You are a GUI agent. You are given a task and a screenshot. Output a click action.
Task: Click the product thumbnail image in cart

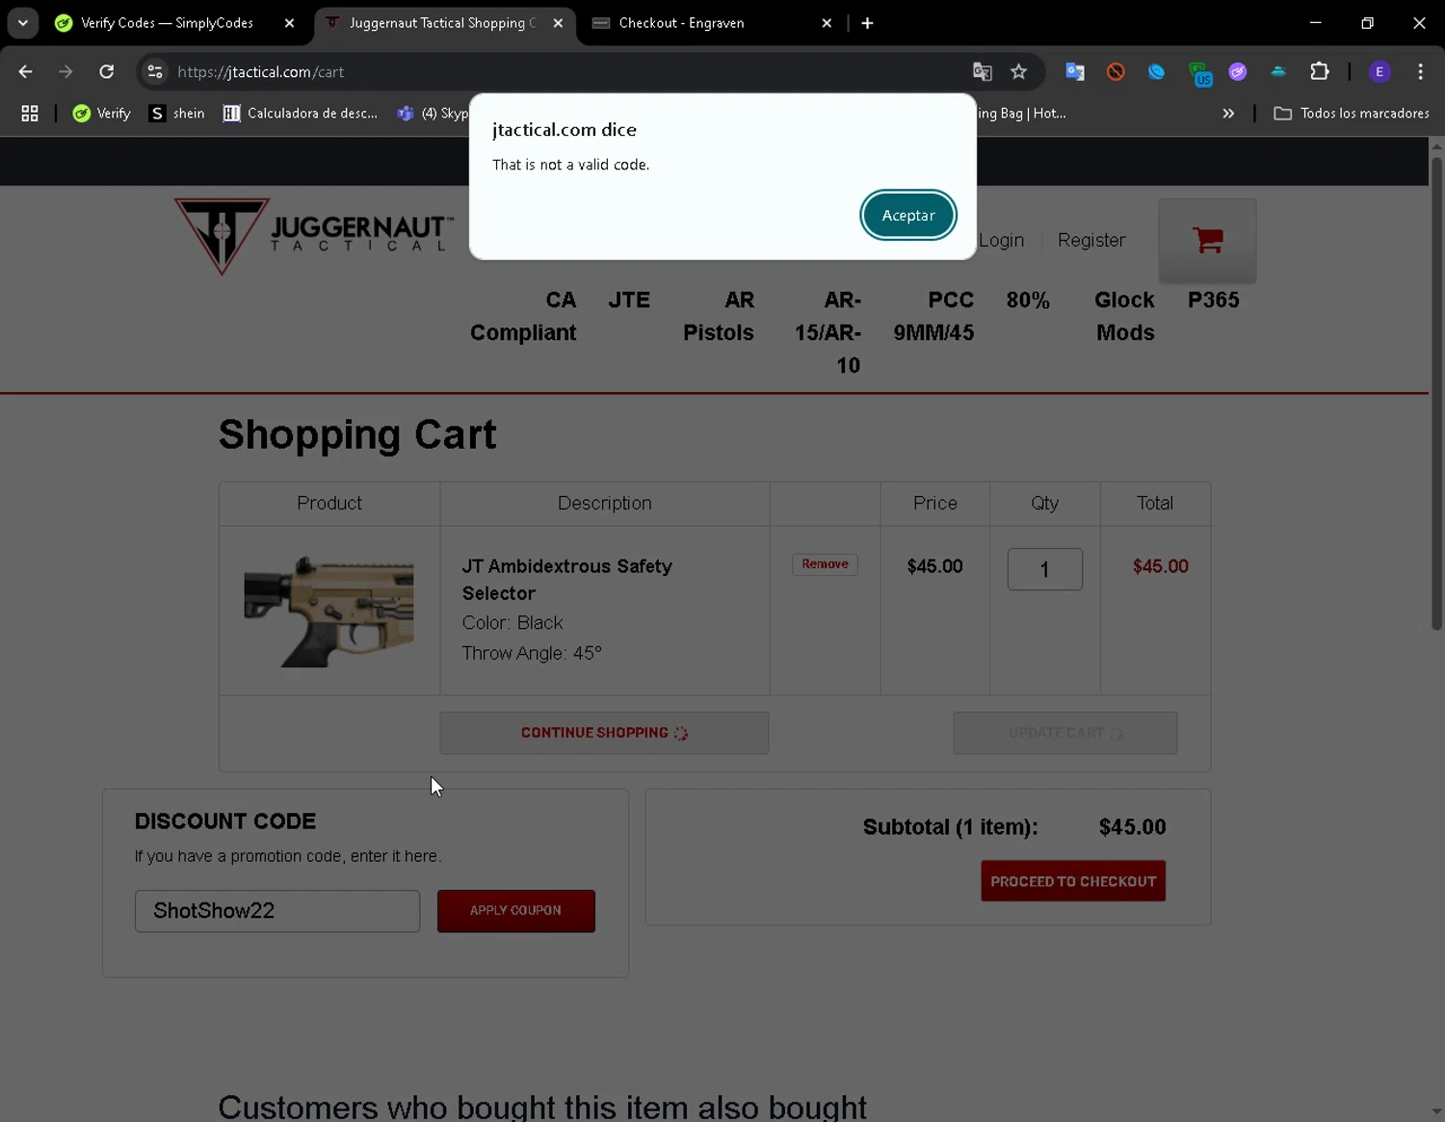(x=328, y=611)
